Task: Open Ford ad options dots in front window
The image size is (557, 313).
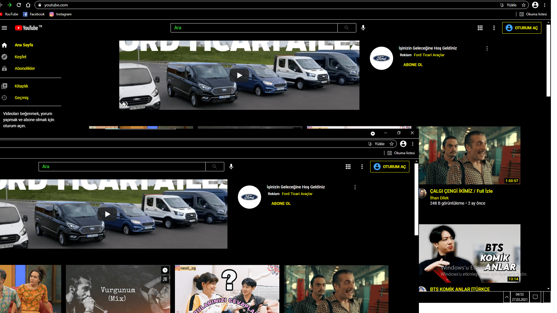Action: point(355,187)
